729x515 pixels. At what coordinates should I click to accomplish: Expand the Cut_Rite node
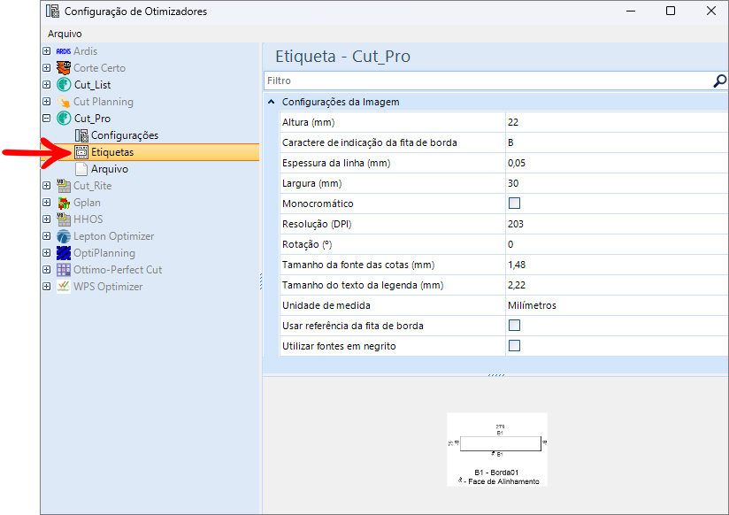(47, 186)
